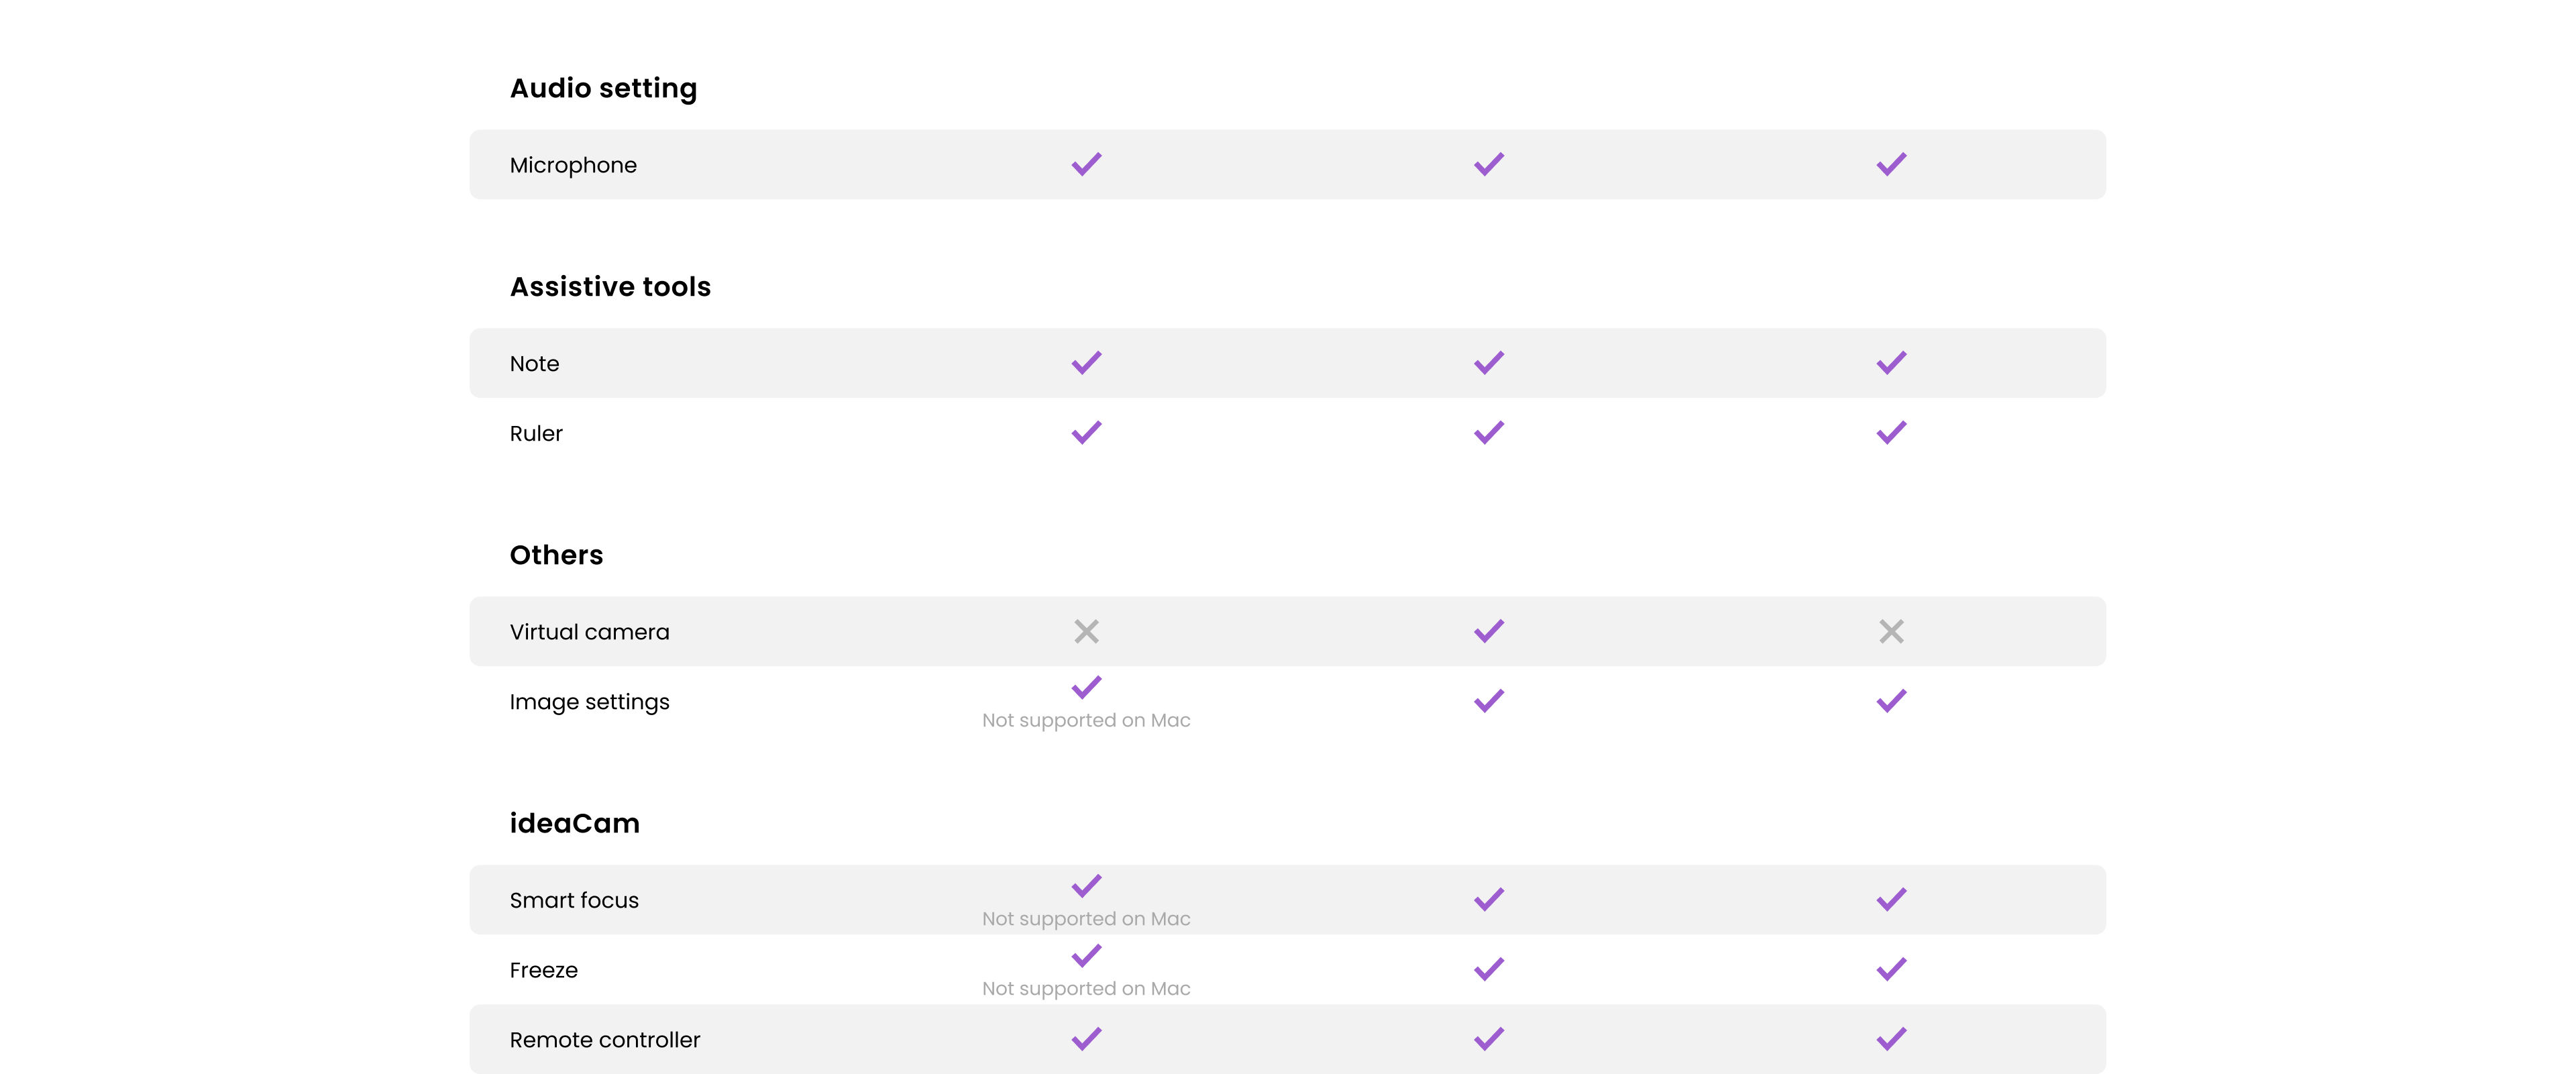Click the Smart focus row label
The width and height of the screenshot is (2576, 1074).
574,900
